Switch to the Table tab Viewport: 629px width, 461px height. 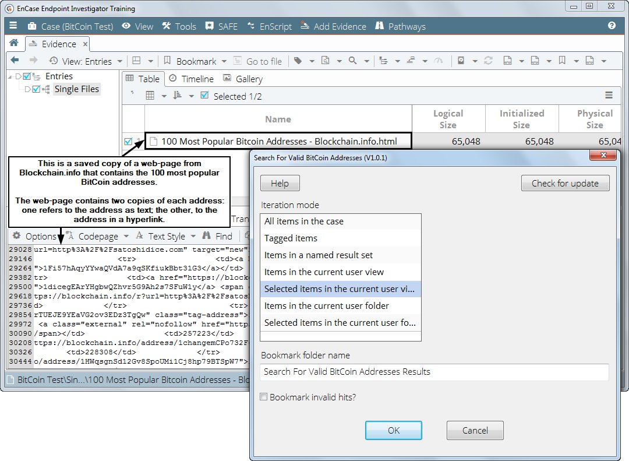click(x=143, y=79)
